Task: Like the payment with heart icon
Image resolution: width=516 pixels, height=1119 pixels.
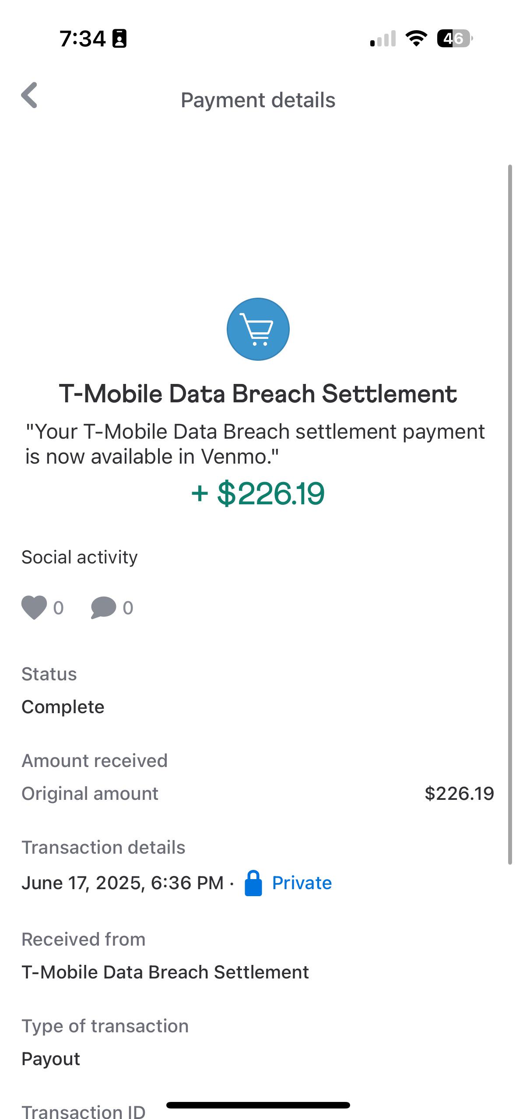Action: tap(34, 608)
